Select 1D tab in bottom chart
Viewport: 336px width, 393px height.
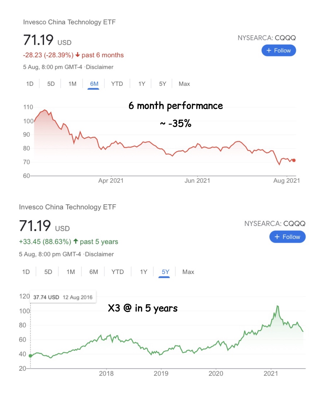tap(26, 272)
